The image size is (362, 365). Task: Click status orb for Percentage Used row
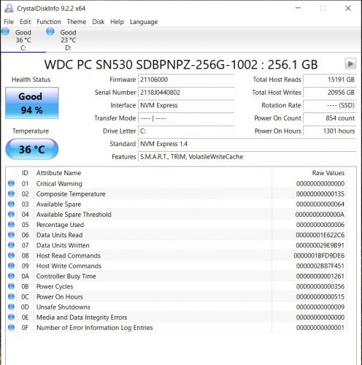point(11,224)
